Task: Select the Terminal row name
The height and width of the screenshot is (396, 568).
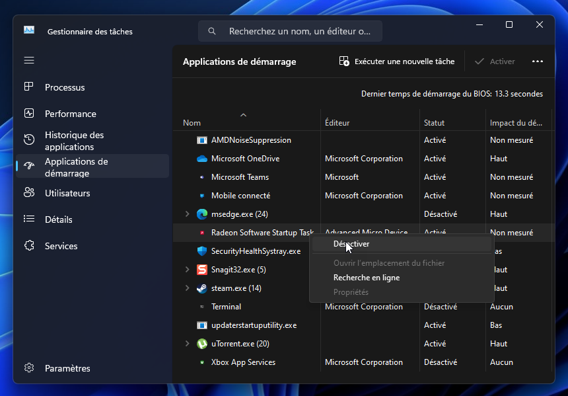Action: click(226, 307)
